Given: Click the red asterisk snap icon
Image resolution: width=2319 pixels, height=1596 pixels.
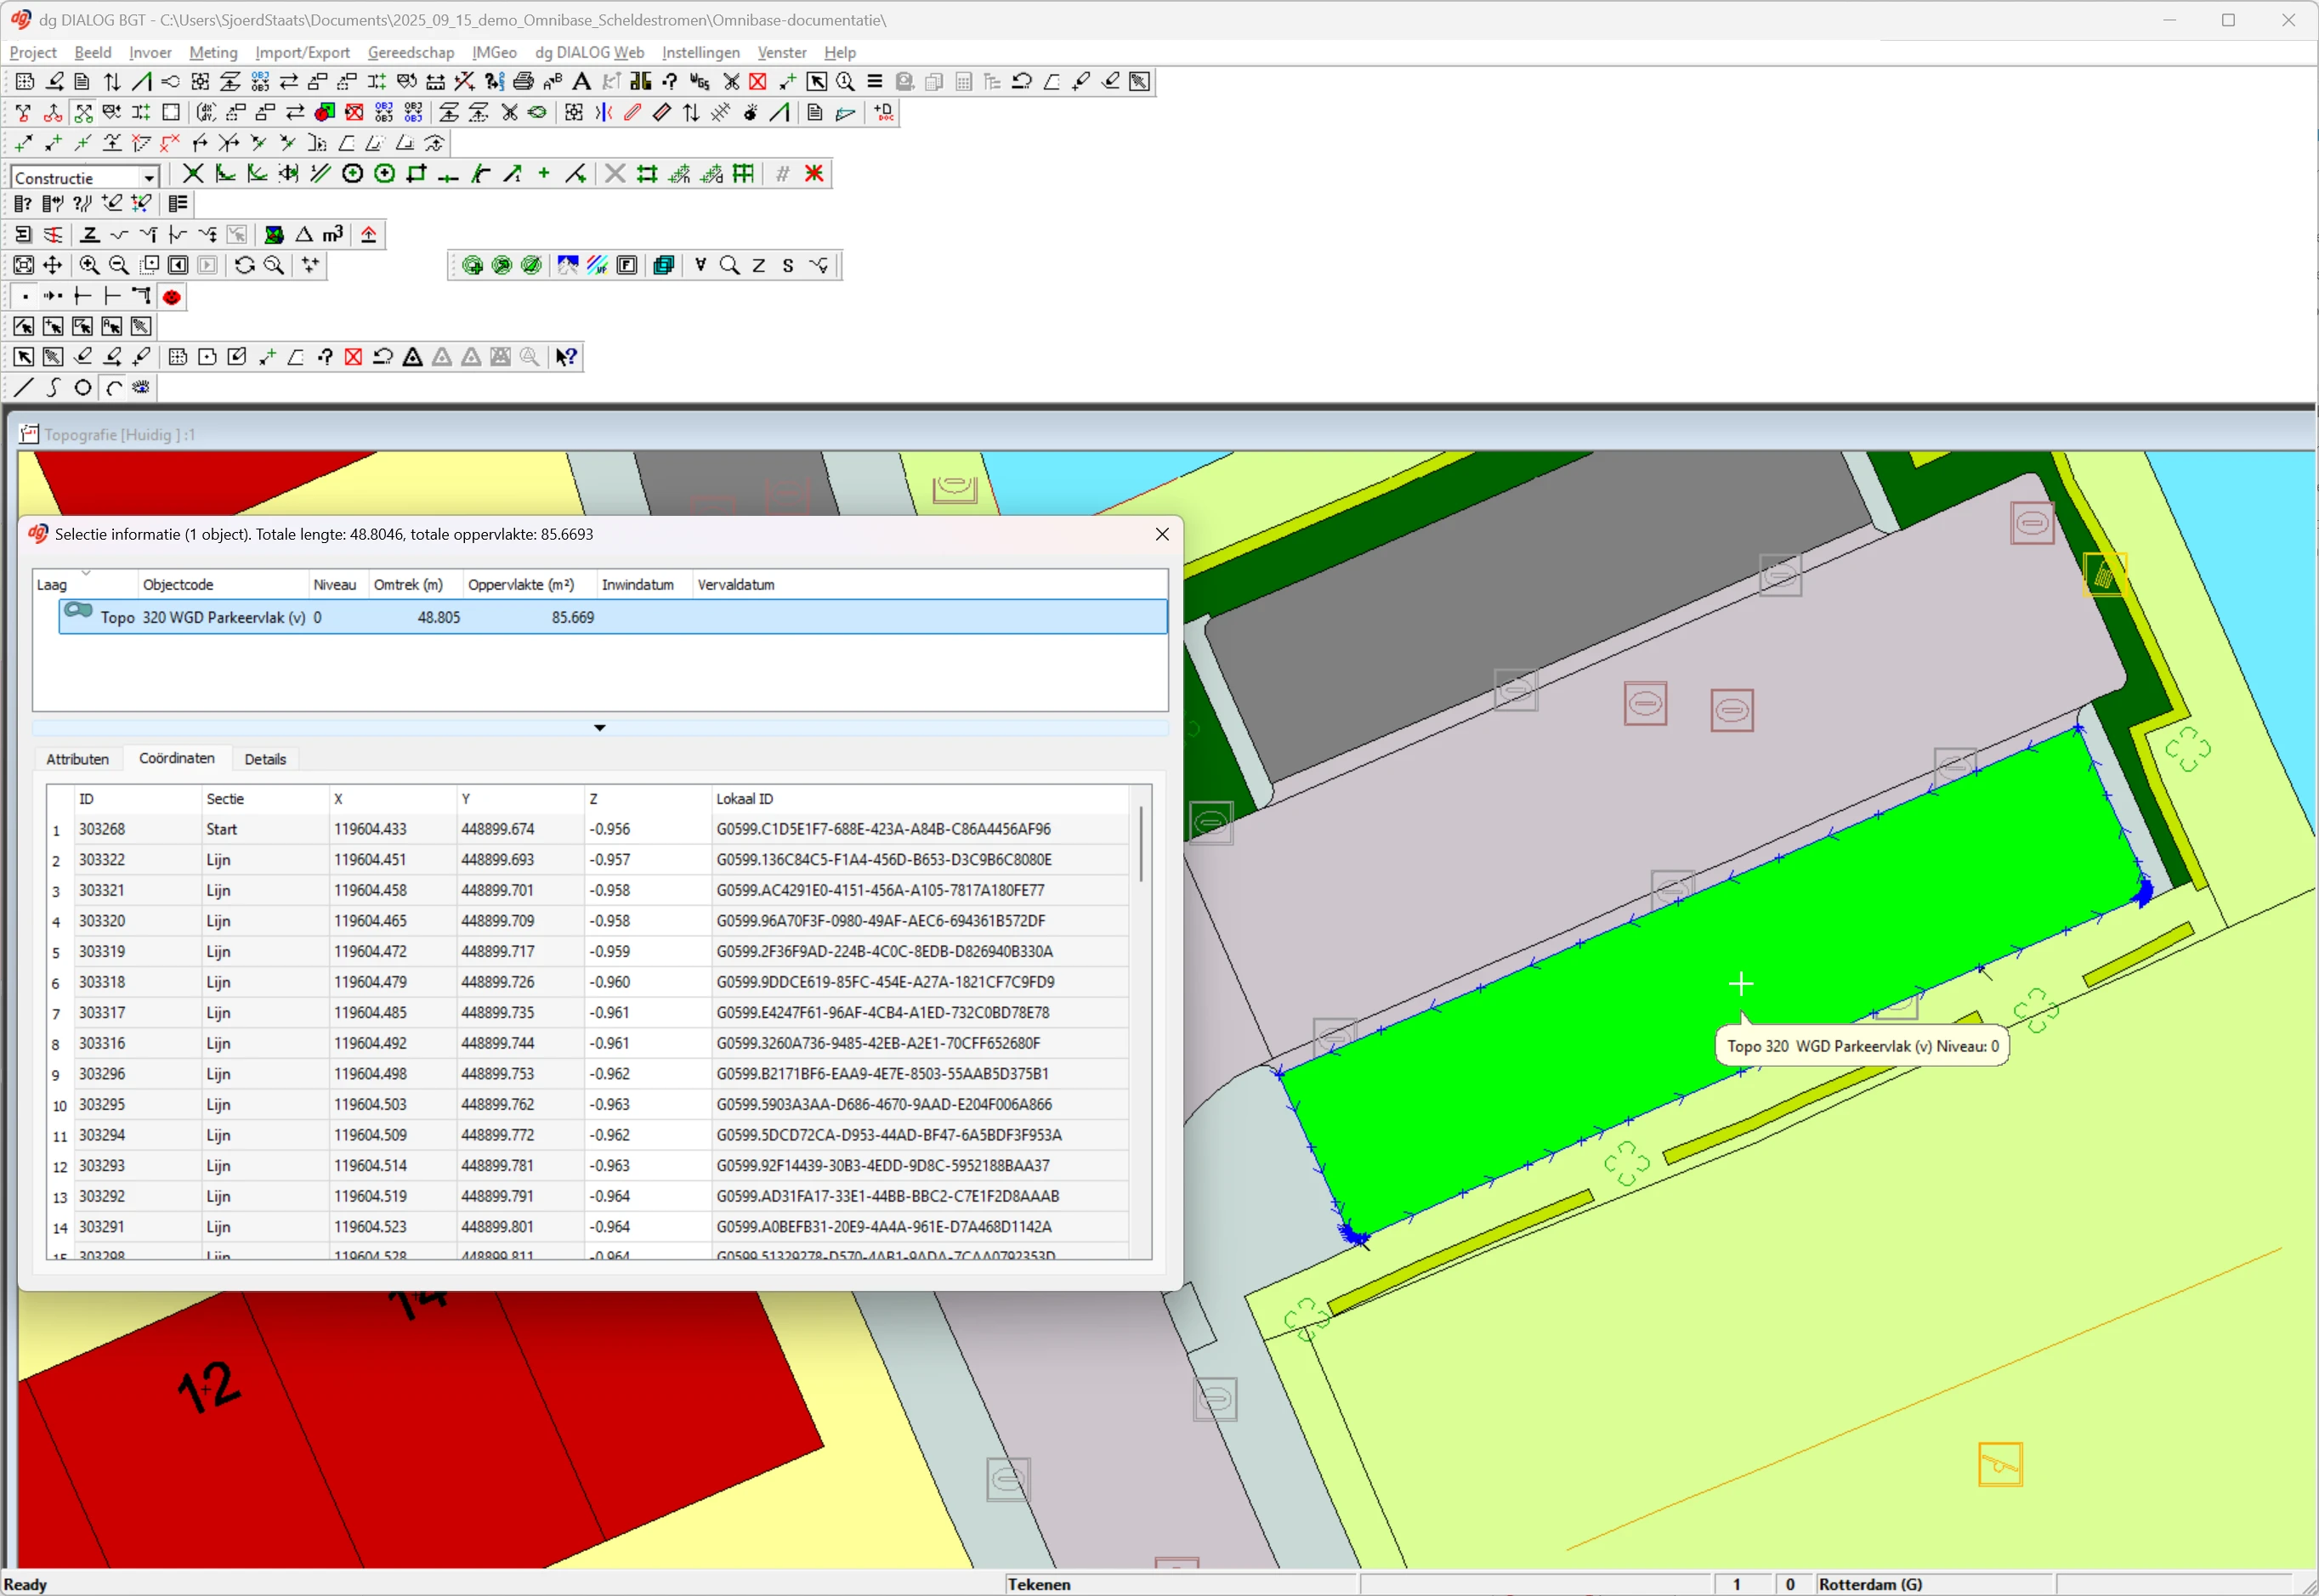Looking at the screenshot, I should pyautogui.click(x=814, y=174).
